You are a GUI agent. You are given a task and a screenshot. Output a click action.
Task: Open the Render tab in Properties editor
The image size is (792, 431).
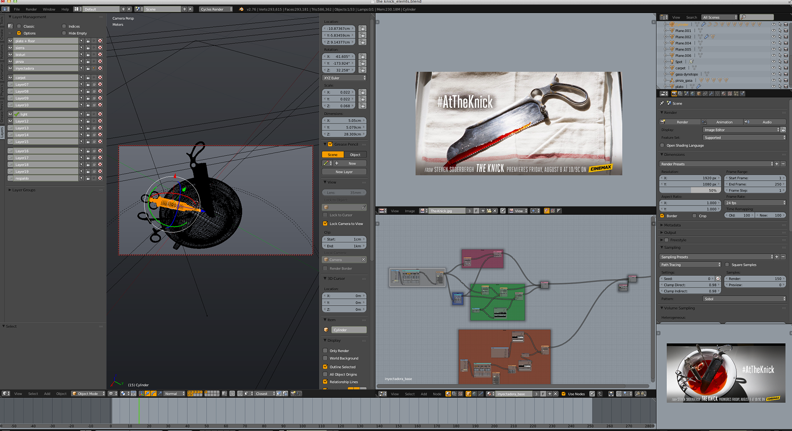(x=674, y=94)
